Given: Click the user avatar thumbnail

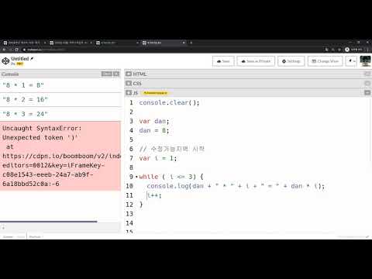Looking at the screenshot, I should coord(365,61).
